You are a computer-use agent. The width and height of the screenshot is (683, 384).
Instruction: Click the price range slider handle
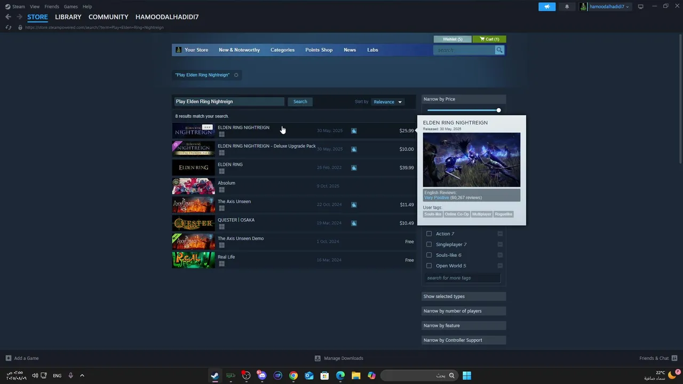498,110
